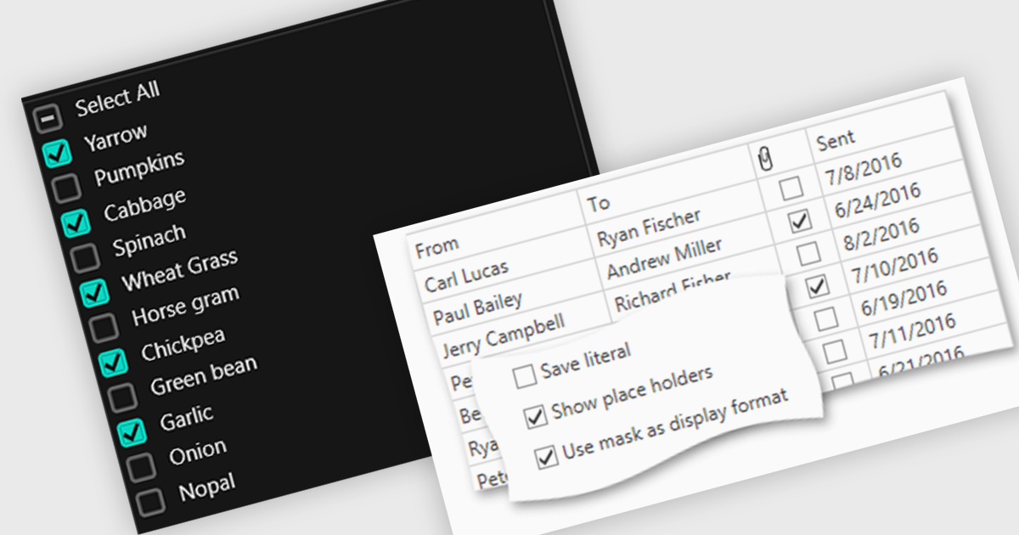The width and height of the screenshot is (1019, 535).
Task: Check the Nopal checkbox
Action: tap(150, 501)
